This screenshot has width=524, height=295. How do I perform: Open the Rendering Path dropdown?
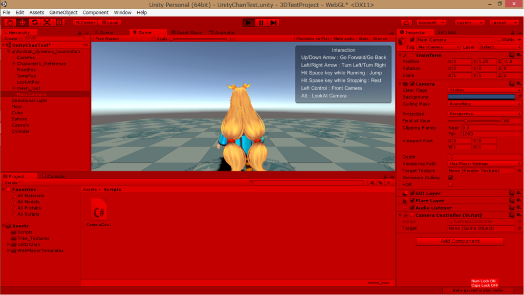pos(485,164)
